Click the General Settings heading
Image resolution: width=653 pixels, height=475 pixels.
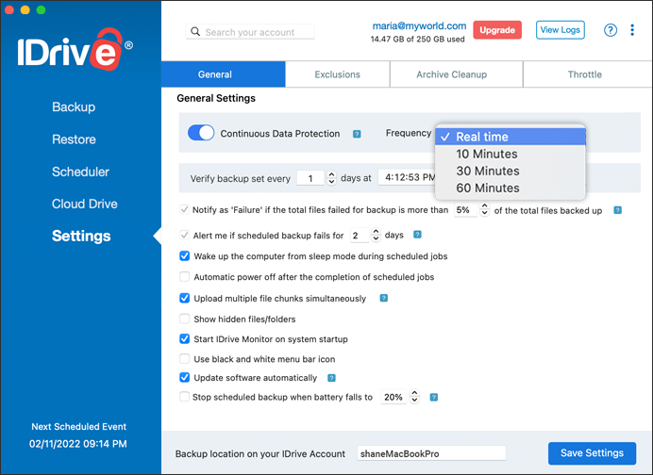click(x=216, y=98)
